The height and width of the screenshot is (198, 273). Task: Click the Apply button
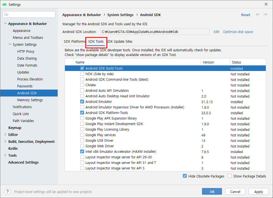click(x=259, y=192)
